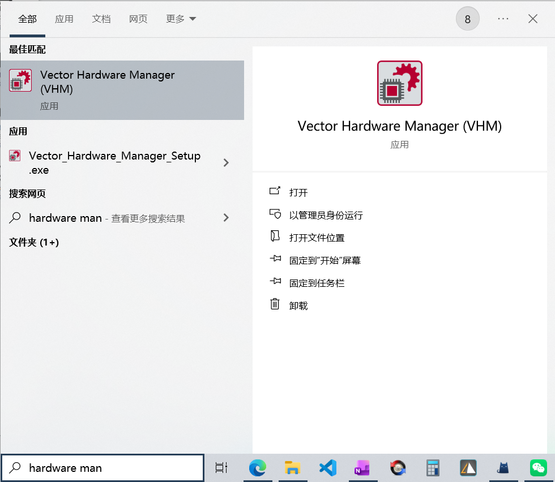Open Visual Studio Code from the taskbar
This screenshot has height=482, width=555.
328,468
